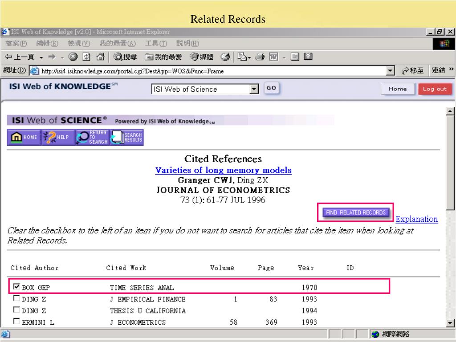Check the ERMINI L checkbox
Viewport: 456px width, 342px height.
[16, 322]
